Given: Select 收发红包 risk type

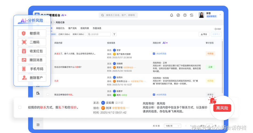Looking at the screenshot, I should coord(32,51).
